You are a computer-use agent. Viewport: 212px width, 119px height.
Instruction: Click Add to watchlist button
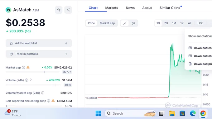pyautogui.click(x=39, y=43)
